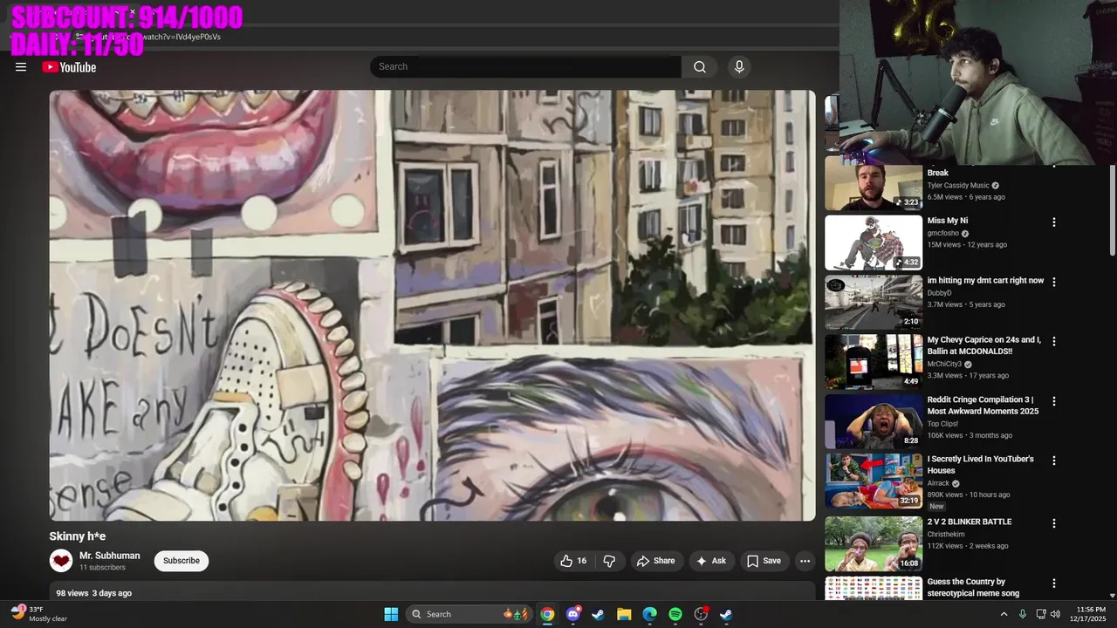Play the 32:19 Airrack thumbnail
The height and width of the screenshot is (628, 1117).
click(x=874, y=481)
